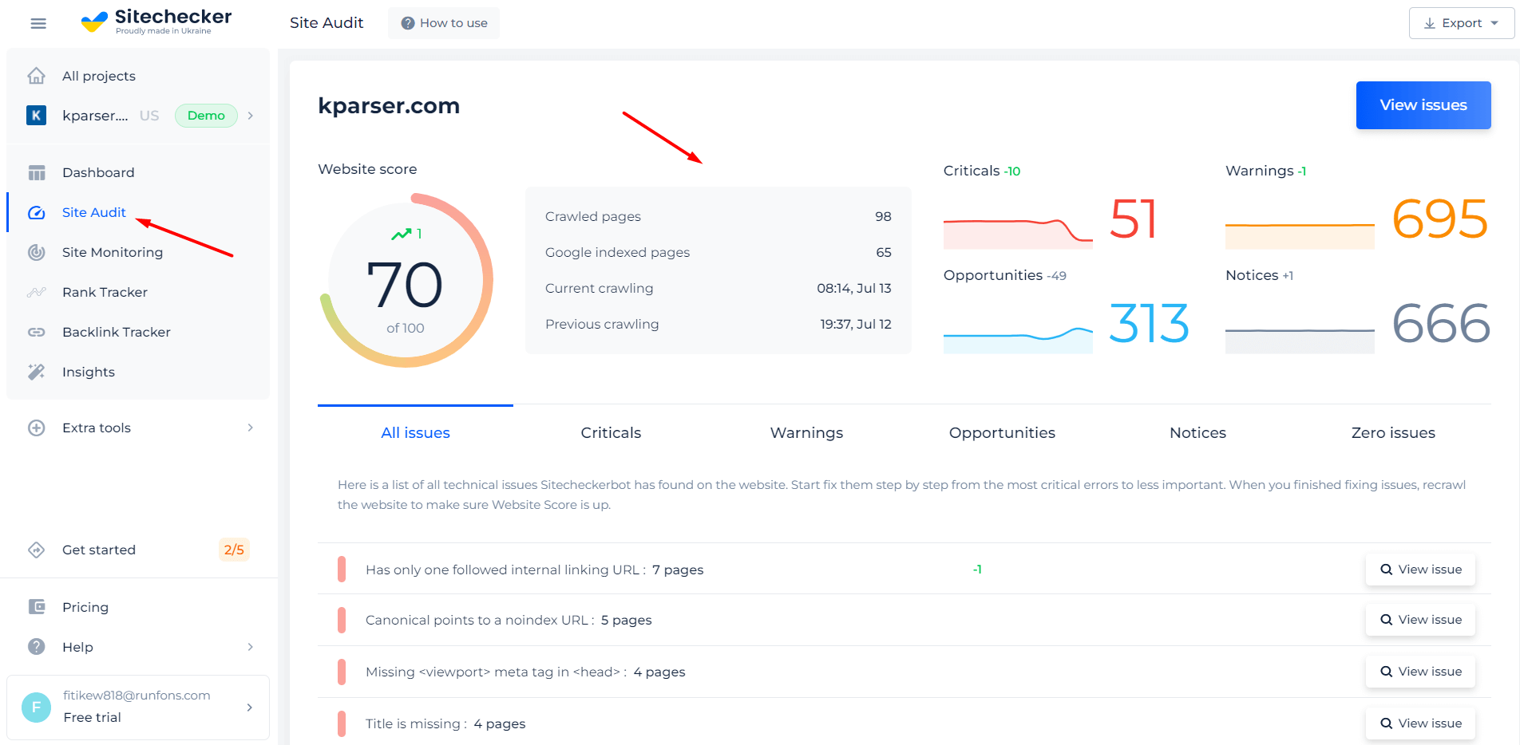Switch to the Warnings tab
1520x745 pixels.
(x=806, y=432)
